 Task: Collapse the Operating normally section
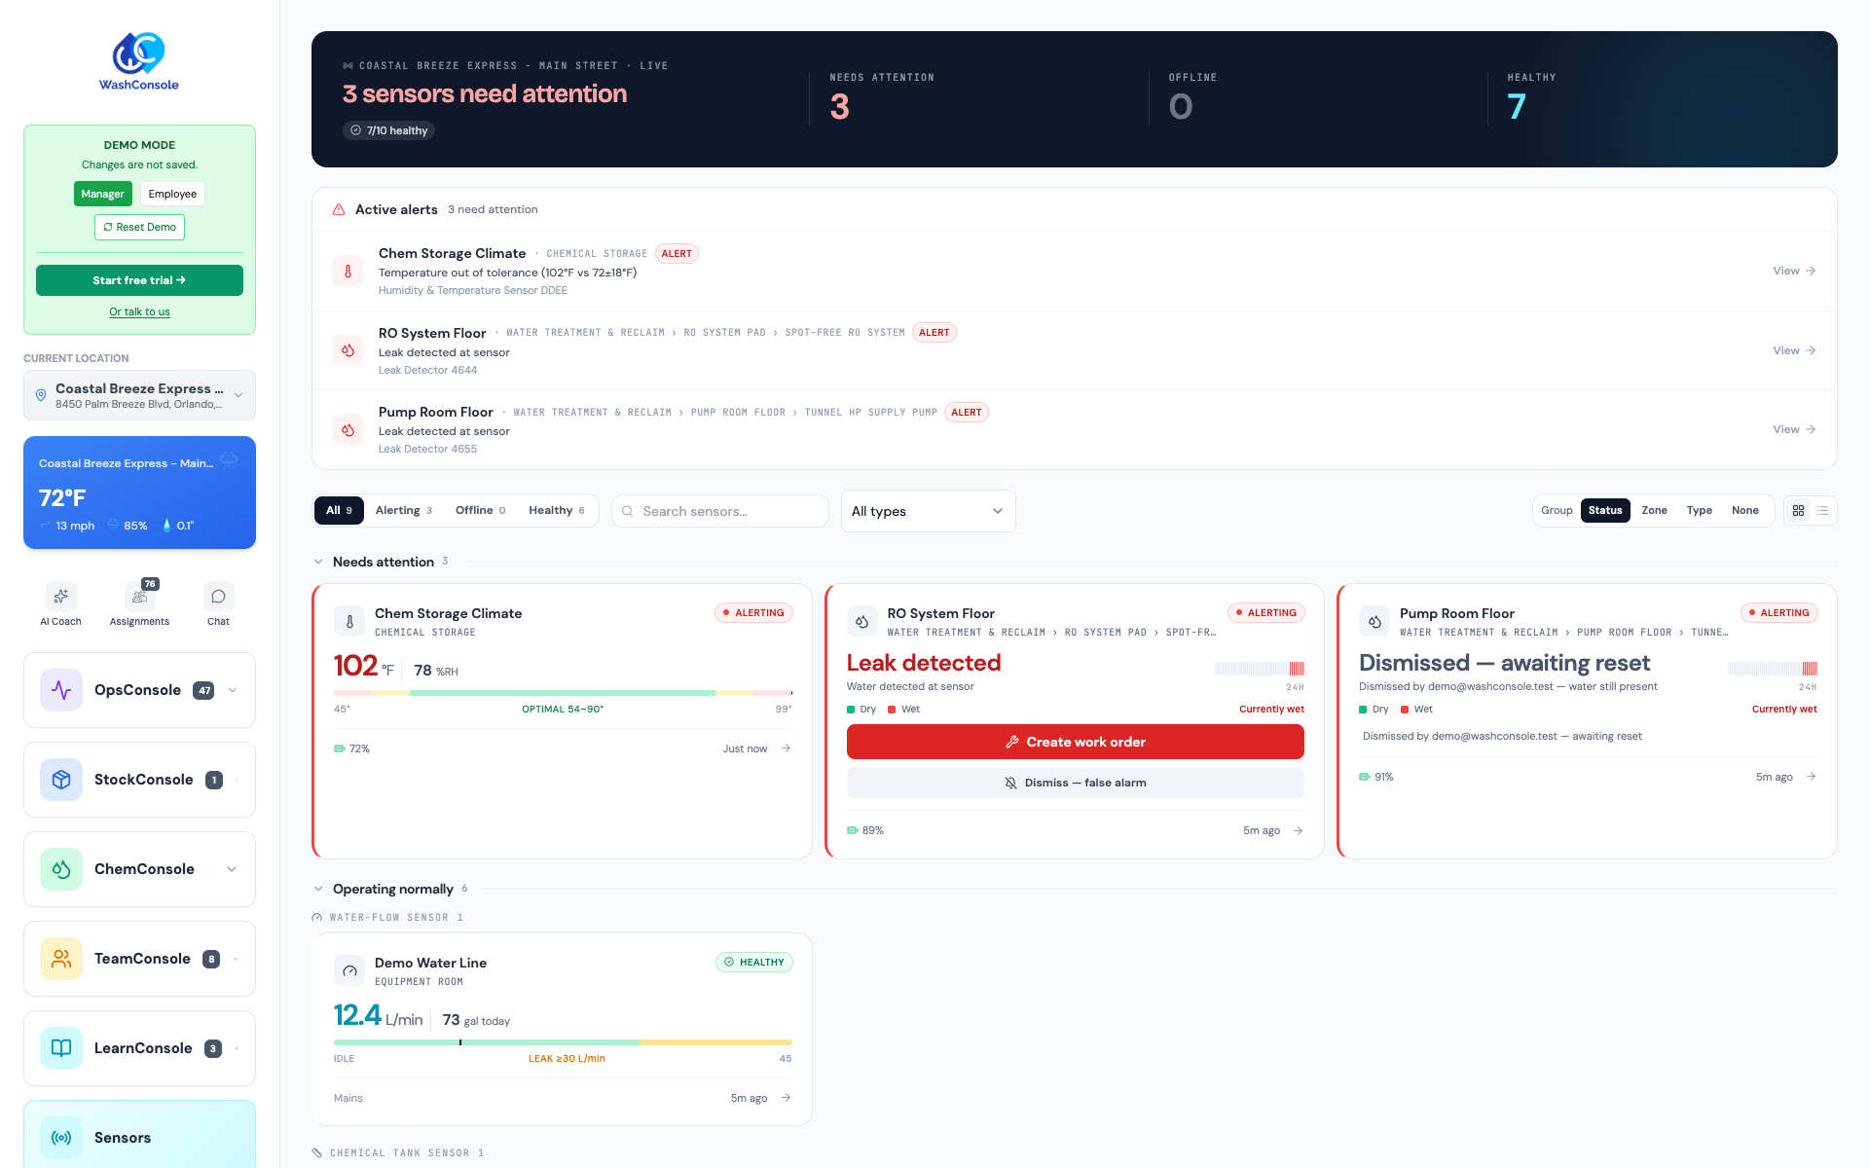coord(318,889)
